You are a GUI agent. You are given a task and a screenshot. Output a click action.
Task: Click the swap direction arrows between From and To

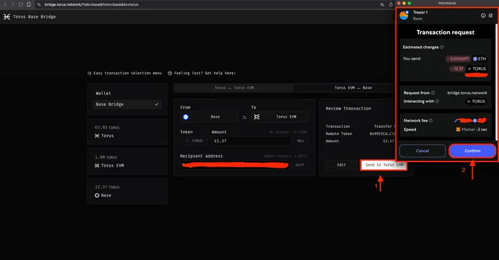click(245, 117)
